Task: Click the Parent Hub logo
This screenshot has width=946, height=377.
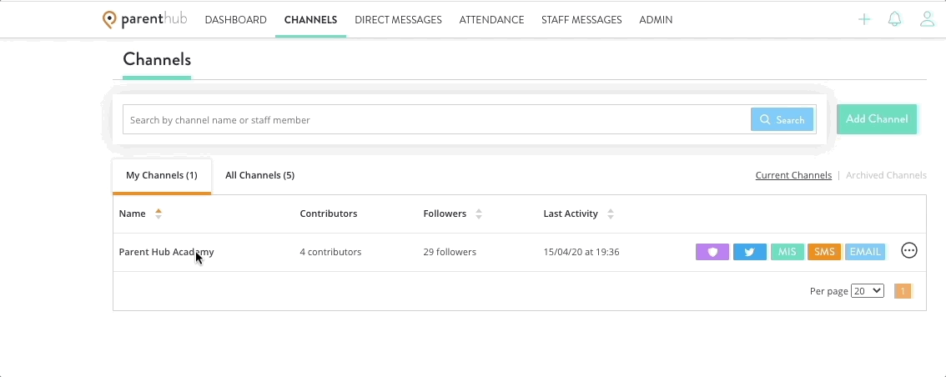Action: [145, 19]
